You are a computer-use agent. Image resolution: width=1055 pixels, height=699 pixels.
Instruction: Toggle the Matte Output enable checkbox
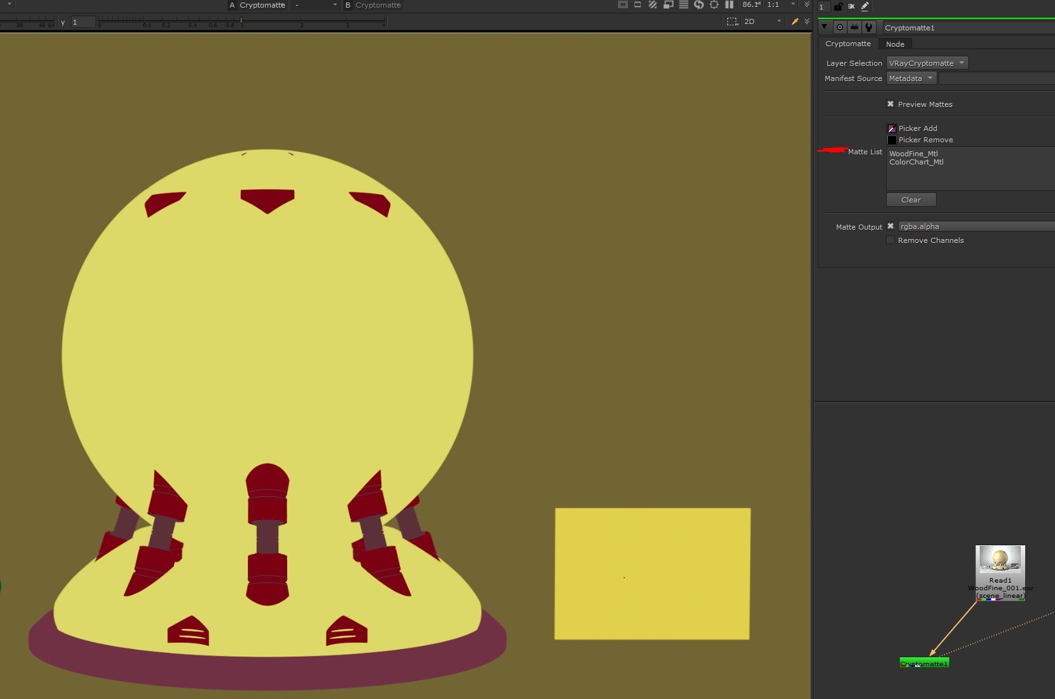(x=891, y=226)
